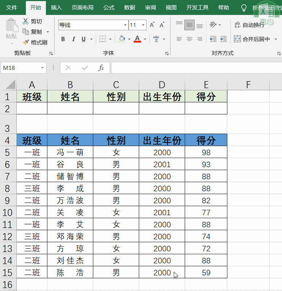Click the Merge & Center (合并后居中) button
The width and height of the screenshot is (282, 291).
pos(252,39)
